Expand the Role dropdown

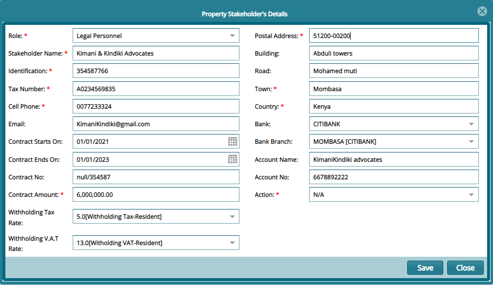click(x=232, y=36)
